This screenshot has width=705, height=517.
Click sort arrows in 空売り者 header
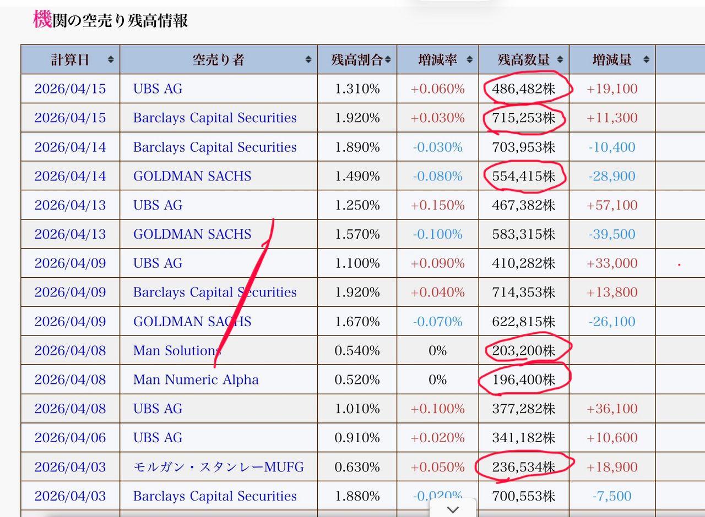[x=308, y=60]
